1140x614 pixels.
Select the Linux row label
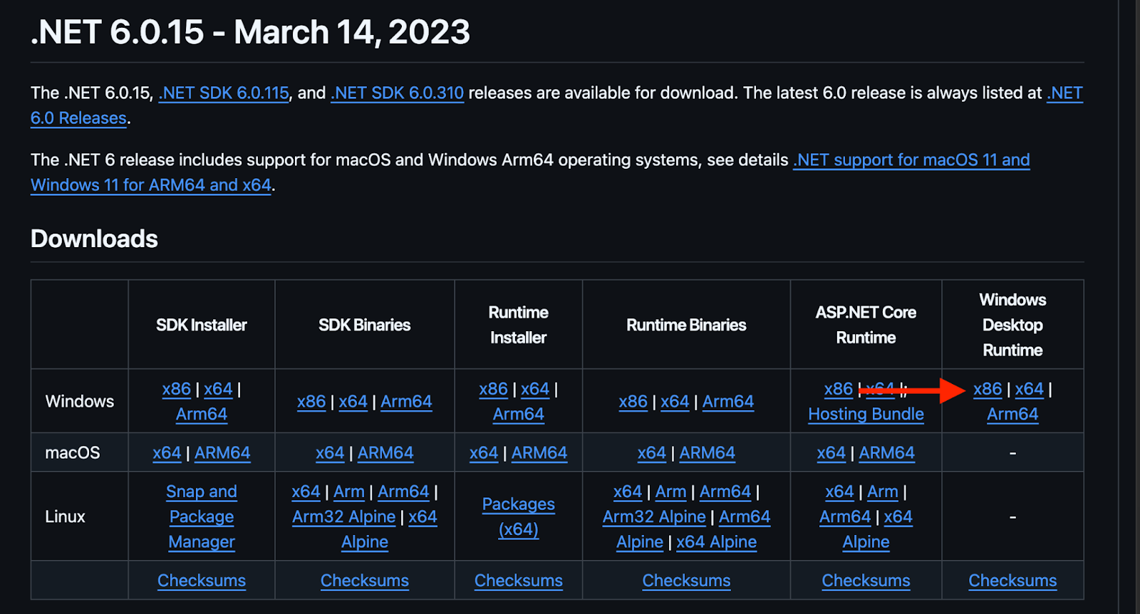pyautogui.click(x=66, y=516)
